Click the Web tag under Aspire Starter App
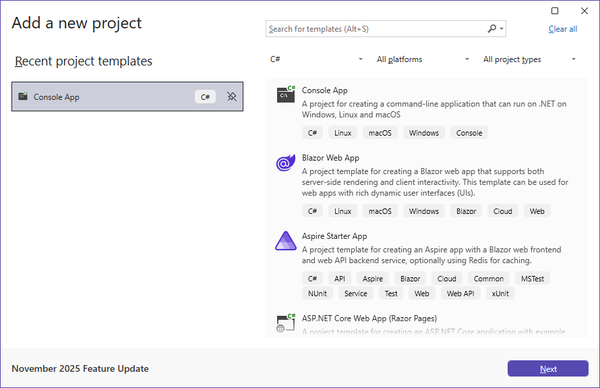This screenshot has height=388, width=600. click(x=421, y=294)
